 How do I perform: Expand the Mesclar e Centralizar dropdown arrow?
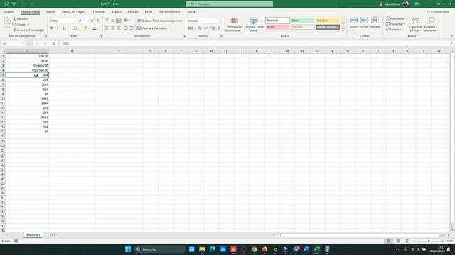[171, 28]
